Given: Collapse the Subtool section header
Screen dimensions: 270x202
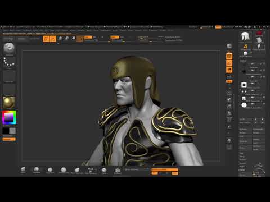Looking at the screenshot, I should [x=243, y=61].
